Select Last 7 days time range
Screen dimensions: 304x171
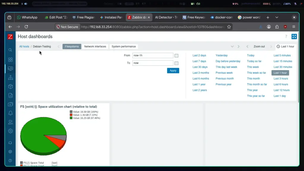click(x=199, y=61)
